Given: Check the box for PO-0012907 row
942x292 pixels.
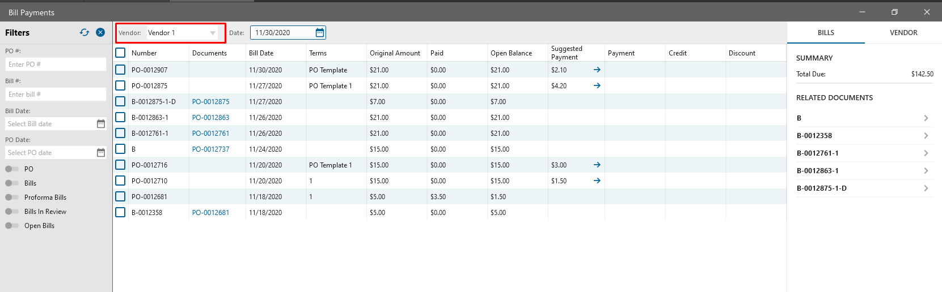Looking at the screenshot, I should 120,70.
